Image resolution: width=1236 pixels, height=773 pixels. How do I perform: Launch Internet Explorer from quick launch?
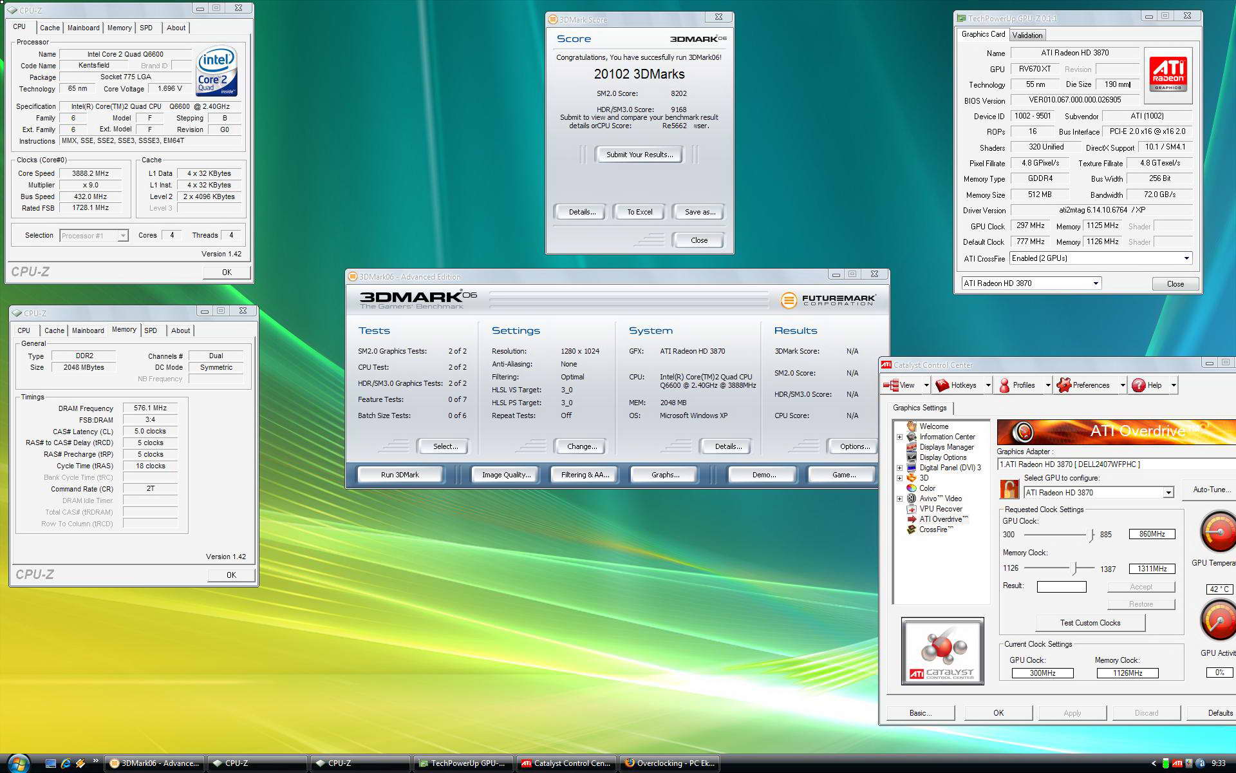(66, 763)
